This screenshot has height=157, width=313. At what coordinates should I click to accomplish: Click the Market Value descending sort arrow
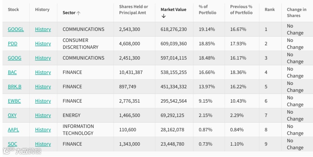point(163,16)
